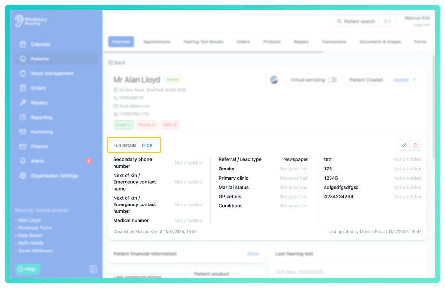Image resolution: width=445 pixels, height=288 pixels.
Task: Click the red trash delete icon
Action: 415,145
